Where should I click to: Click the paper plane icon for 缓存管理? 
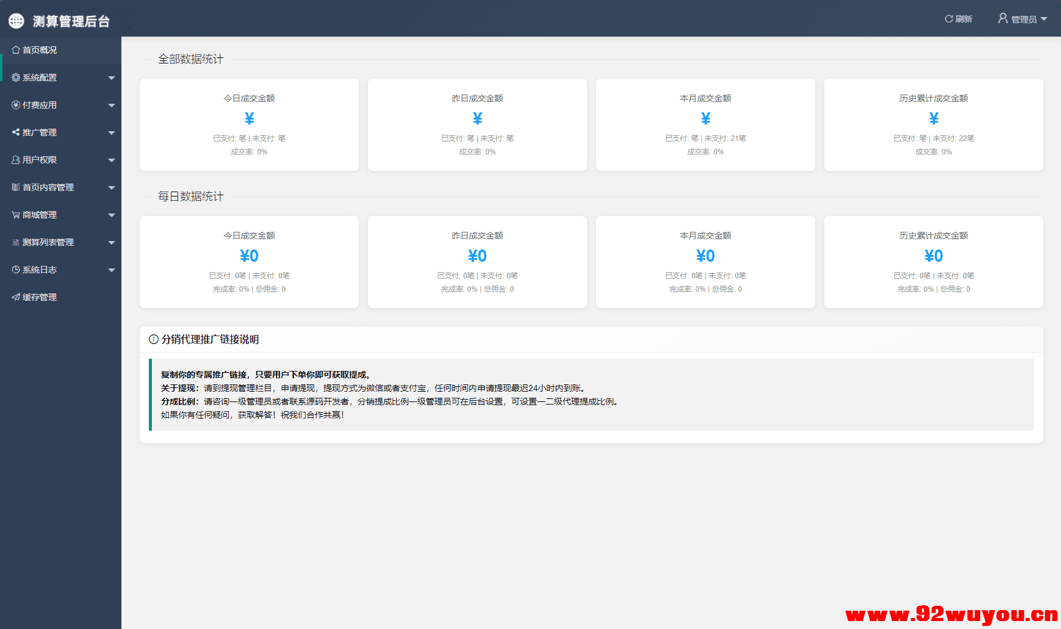[16, 297]
